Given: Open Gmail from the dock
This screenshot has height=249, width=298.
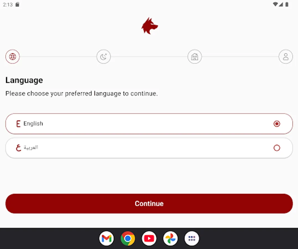Looking at the screenshot, I should pos(106,238).
